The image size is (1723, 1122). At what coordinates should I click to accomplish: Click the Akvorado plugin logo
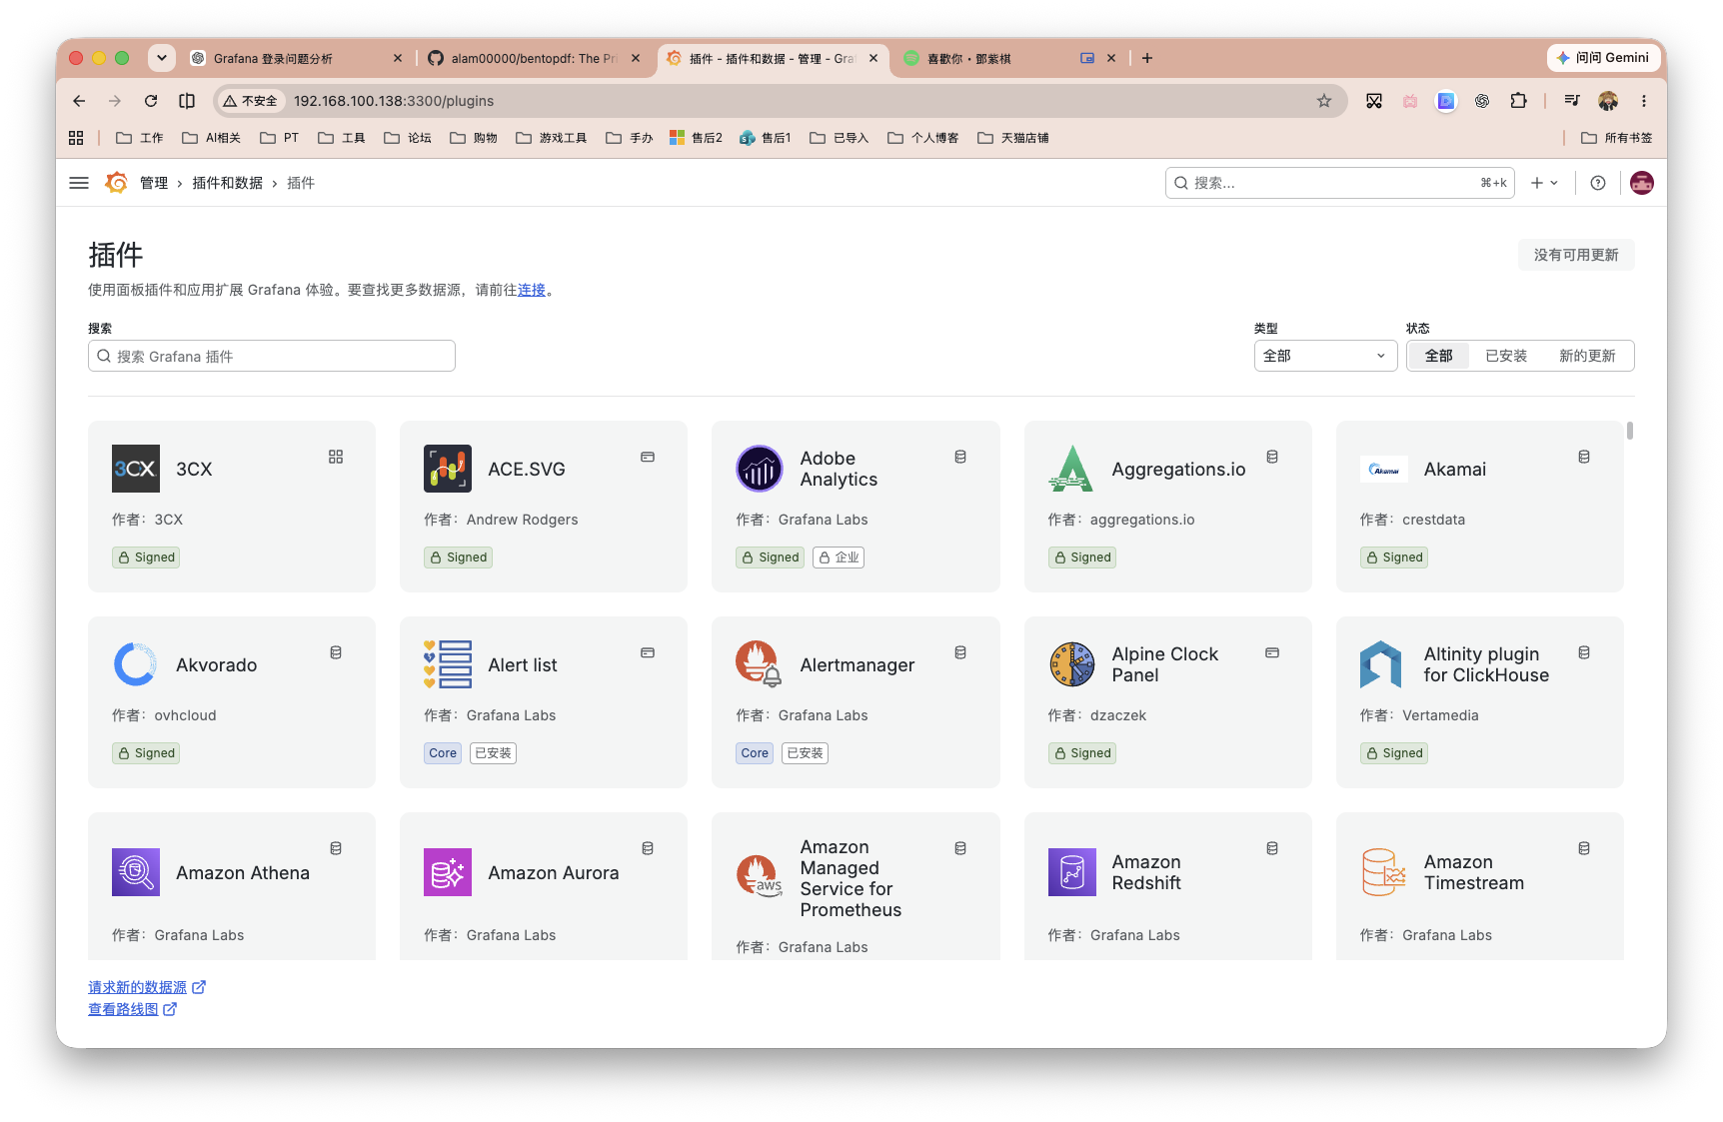coord(136,664)
